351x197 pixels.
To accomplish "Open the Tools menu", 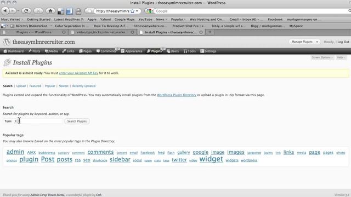I will coord(190,51).
